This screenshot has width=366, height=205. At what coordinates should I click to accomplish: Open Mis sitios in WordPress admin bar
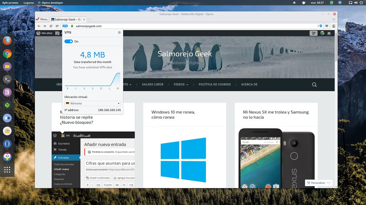tap(45, 33)
